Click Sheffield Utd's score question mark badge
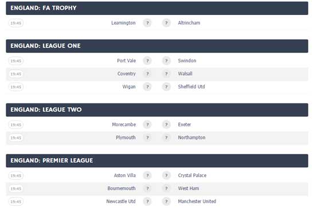This screenshot has width=313, height=208. (x=166, y=87)
